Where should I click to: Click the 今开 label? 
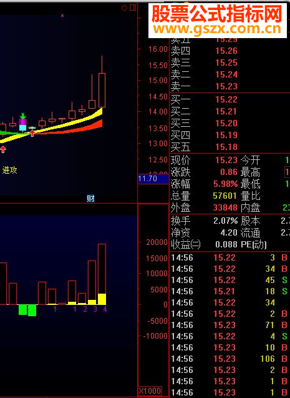250,160
